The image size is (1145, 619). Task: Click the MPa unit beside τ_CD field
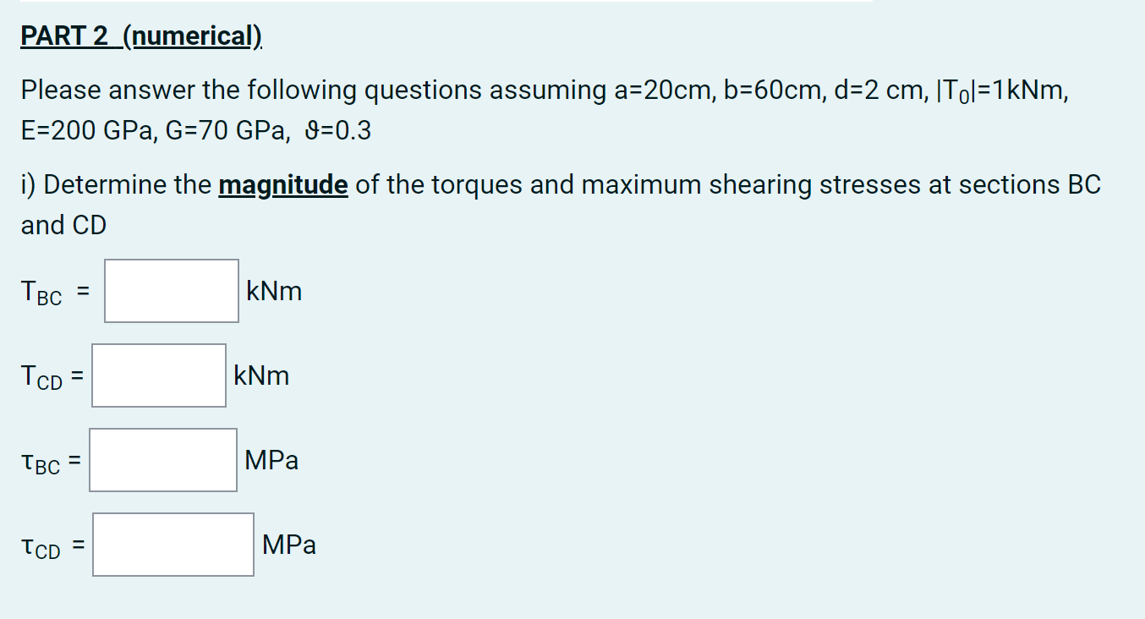tap(290, 545)
